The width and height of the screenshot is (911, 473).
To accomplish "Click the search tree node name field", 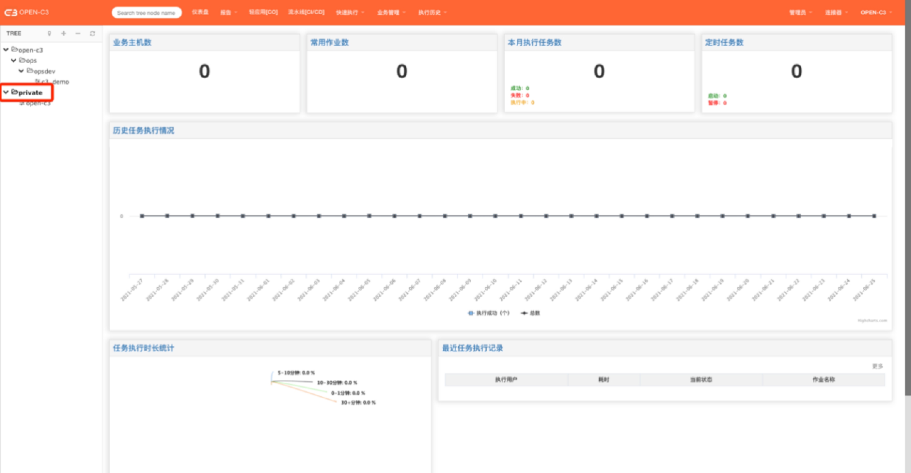I will pos(146,13).
